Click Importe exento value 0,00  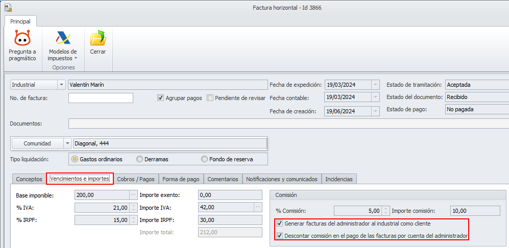230,195
